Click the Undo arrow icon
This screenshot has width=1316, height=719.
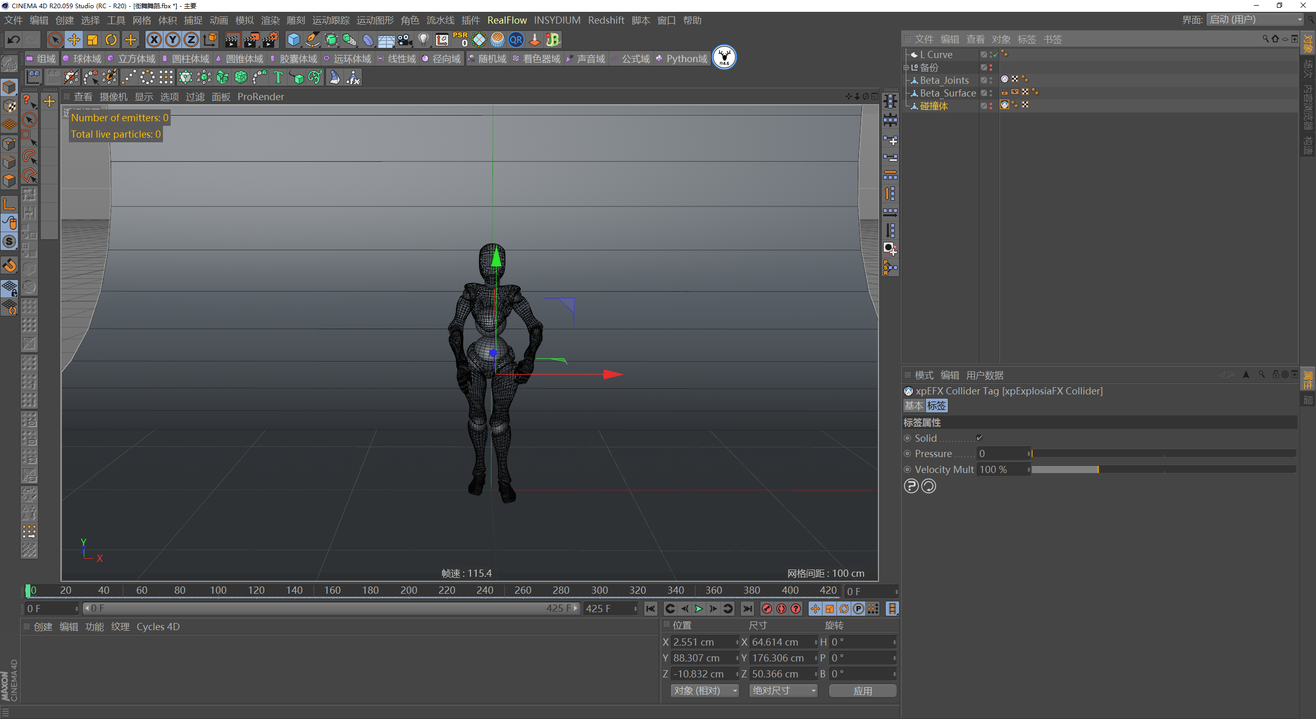coord(14,40)
